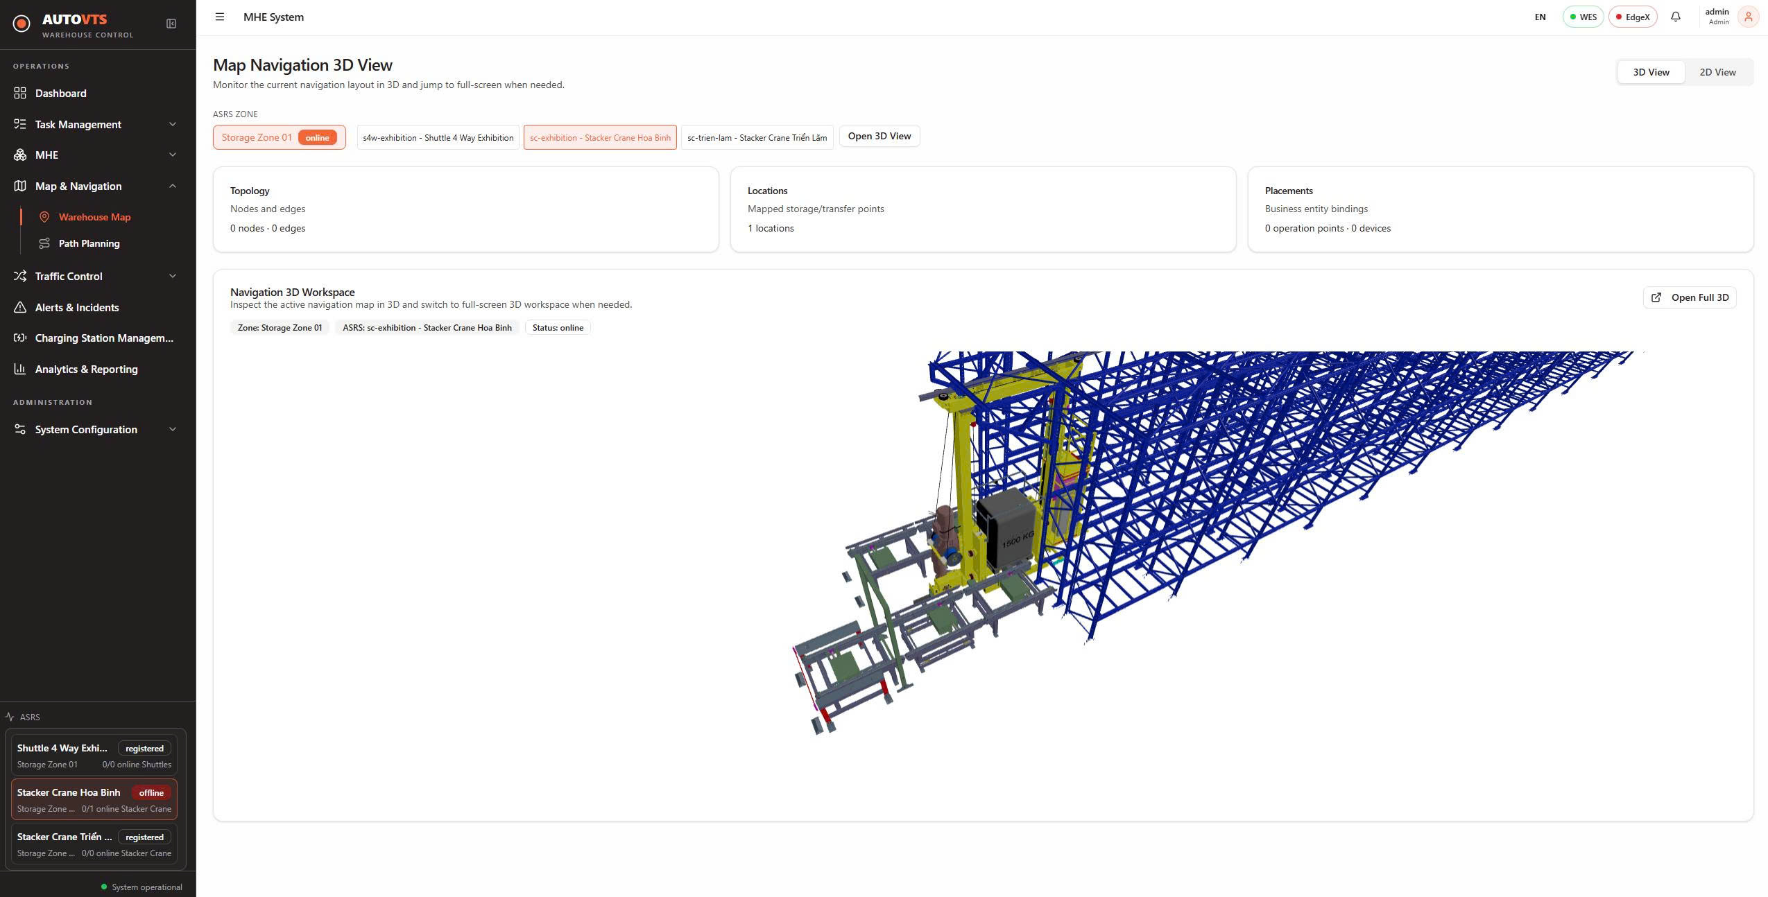Expand Traffic Control chevron

click(173, 276)
